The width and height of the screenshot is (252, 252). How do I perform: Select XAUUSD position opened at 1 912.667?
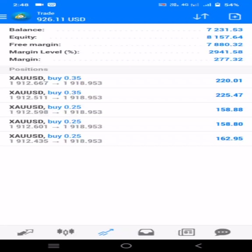[x=126, y=80]
